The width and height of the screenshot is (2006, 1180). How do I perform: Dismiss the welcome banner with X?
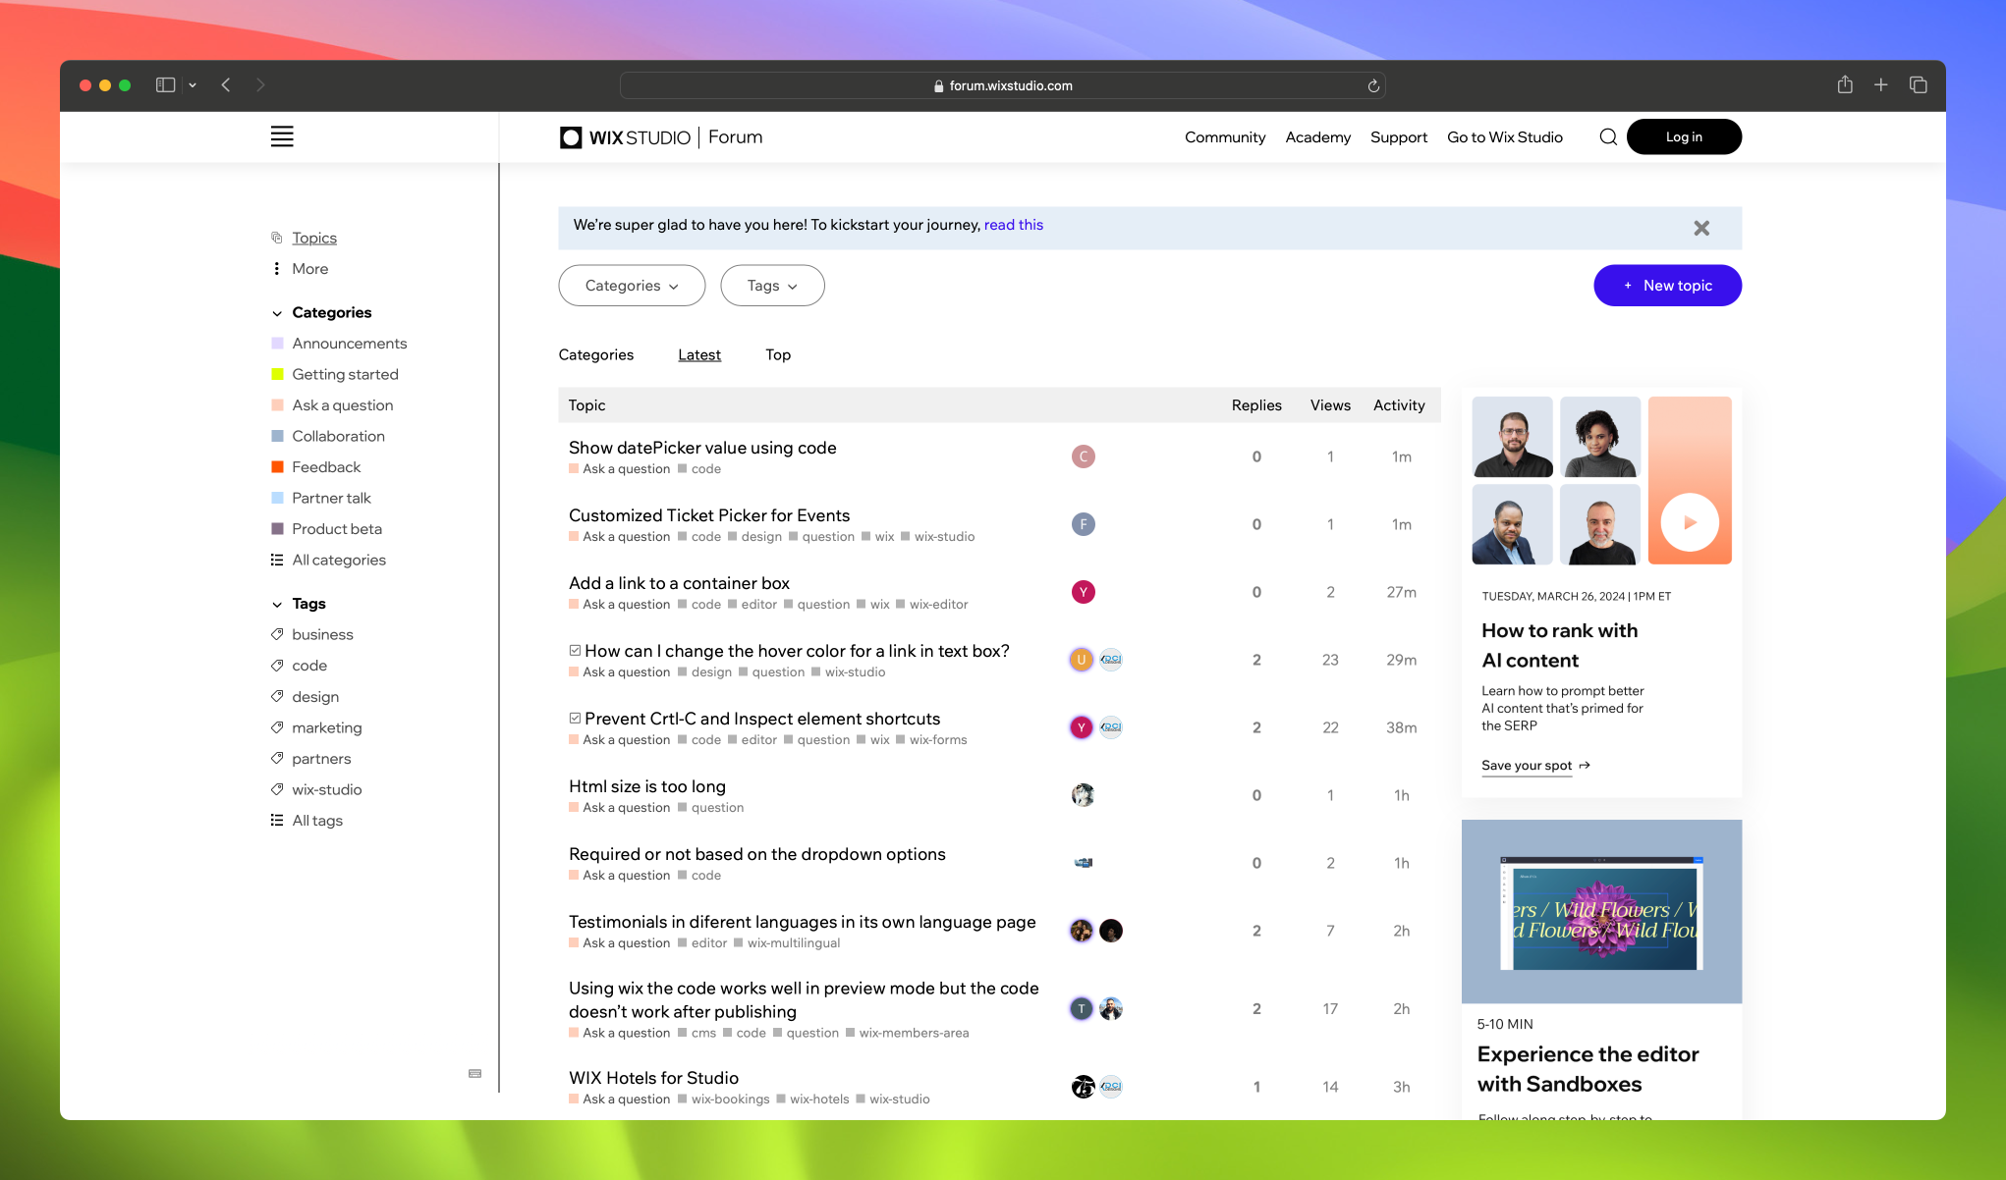pyautogui.click(x=1701, y=228)
